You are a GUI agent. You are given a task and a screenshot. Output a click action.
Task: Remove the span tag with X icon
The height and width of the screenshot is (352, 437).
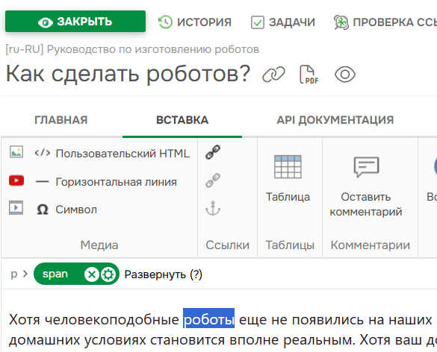(x=92, y=274)
